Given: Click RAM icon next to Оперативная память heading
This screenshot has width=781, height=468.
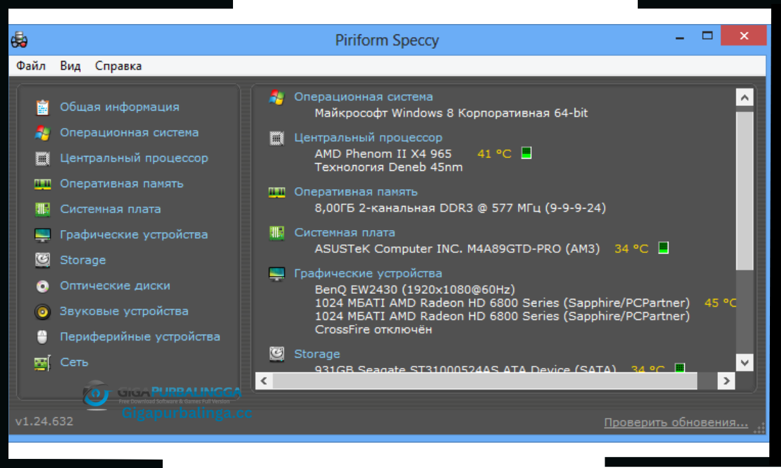Looking at the screenshot, I should pos(277,192).
